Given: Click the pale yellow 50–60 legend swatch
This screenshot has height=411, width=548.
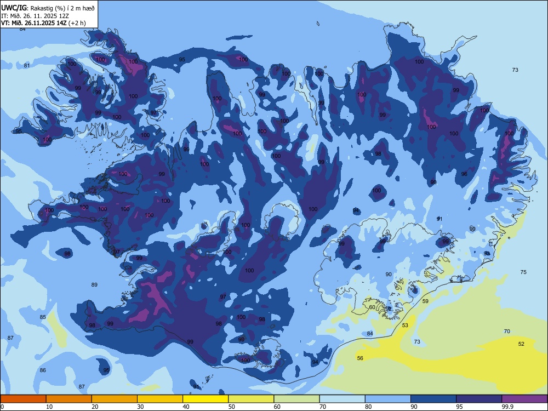Looking at the screenshot, I should (251, 399).
